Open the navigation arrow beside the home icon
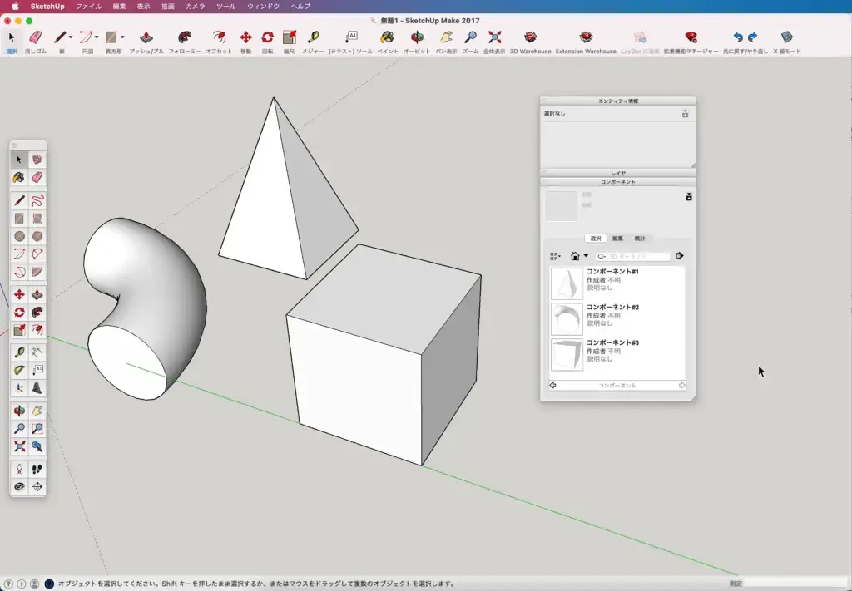The image size is (852, 591). tap(586, 256)
